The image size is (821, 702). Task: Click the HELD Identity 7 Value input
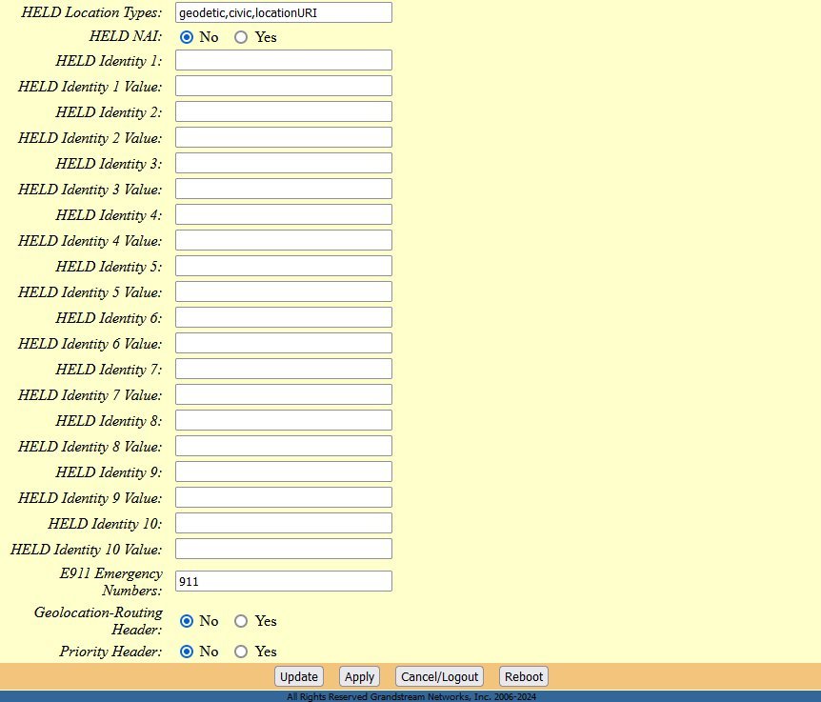tap(284, 394)
